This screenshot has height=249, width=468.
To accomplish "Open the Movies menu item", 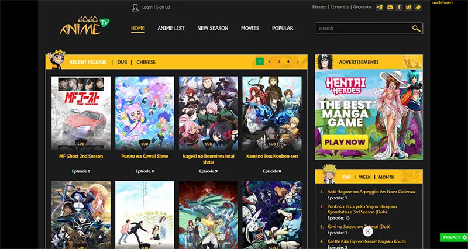I will pyautogui.click(x=250, y=28).
